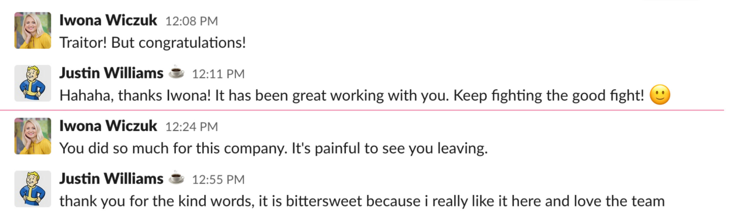This screenshot has height=223, width=752.
Task: Click the Justin Williams name at 12:11 PM
Action: (111, 73)
